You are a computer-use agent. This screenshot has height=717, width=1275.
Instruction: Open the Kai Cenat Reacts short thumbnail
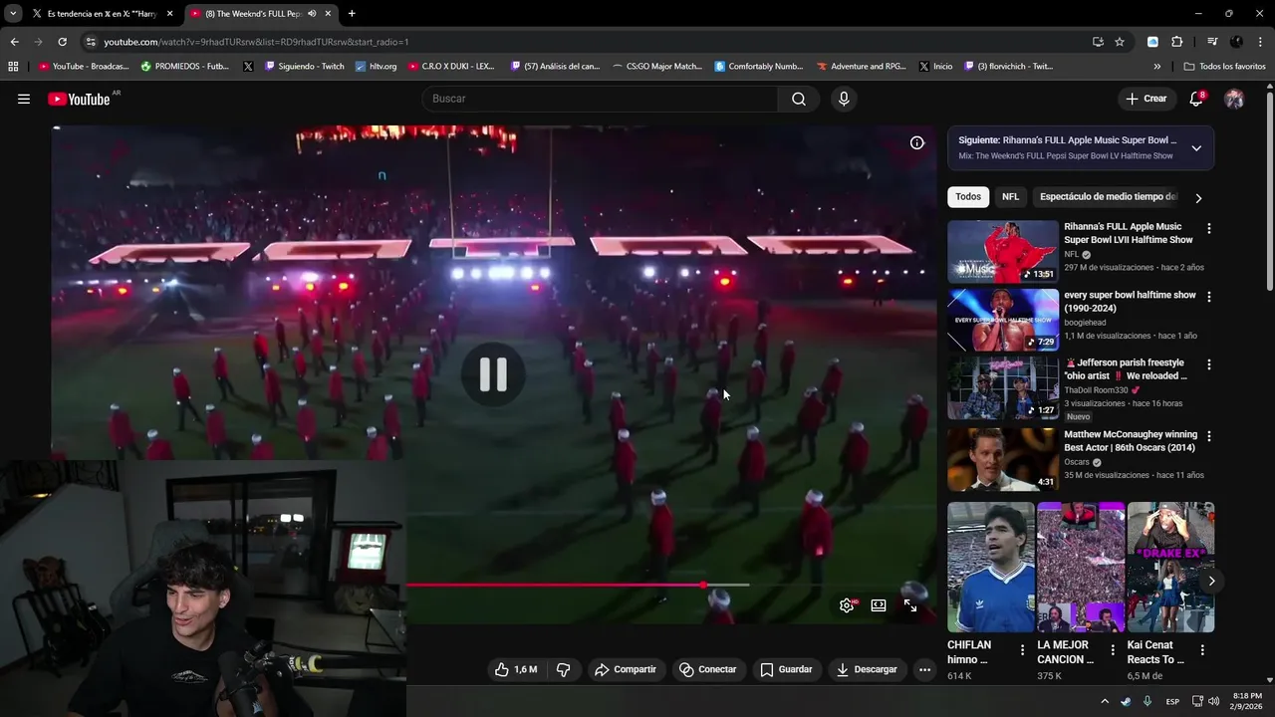pos(1170,568)
